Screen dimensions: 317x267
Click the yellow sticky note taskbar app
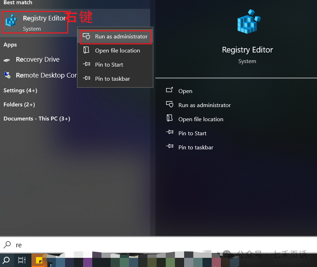pyautogui.click(x=39, y=260)
